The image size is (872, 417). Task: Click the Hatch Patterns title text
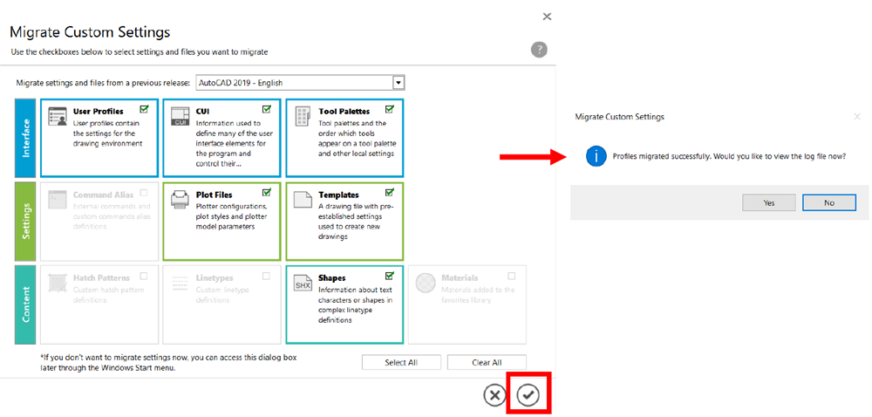pos(102,278)
